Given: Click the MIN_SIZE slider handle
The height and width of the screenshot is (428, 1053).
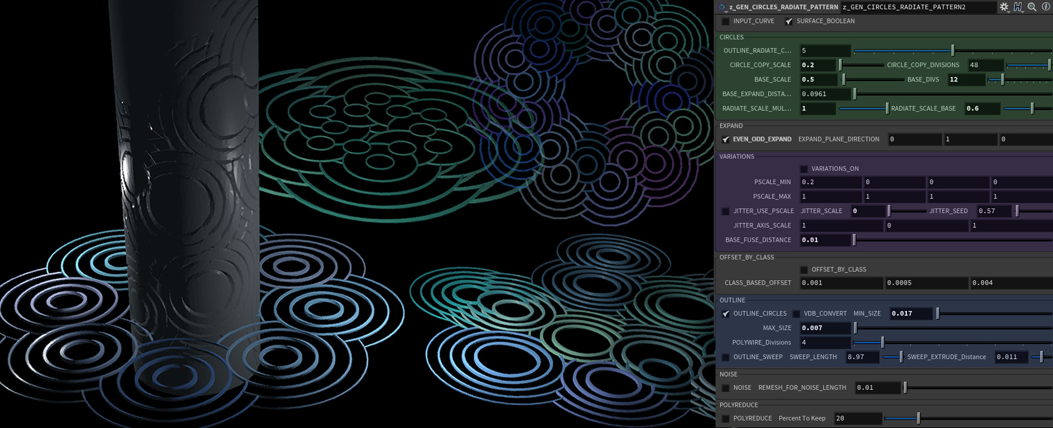Looking at the screenshot, I should (x=938, y=314).
